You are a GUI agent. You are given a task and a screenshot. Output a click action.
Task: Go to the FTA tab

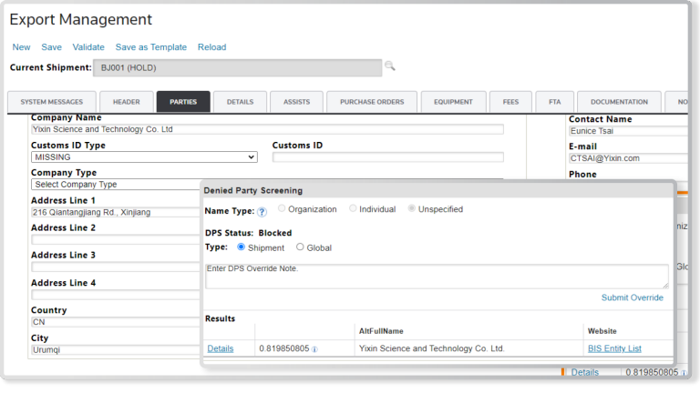[554, 102]
